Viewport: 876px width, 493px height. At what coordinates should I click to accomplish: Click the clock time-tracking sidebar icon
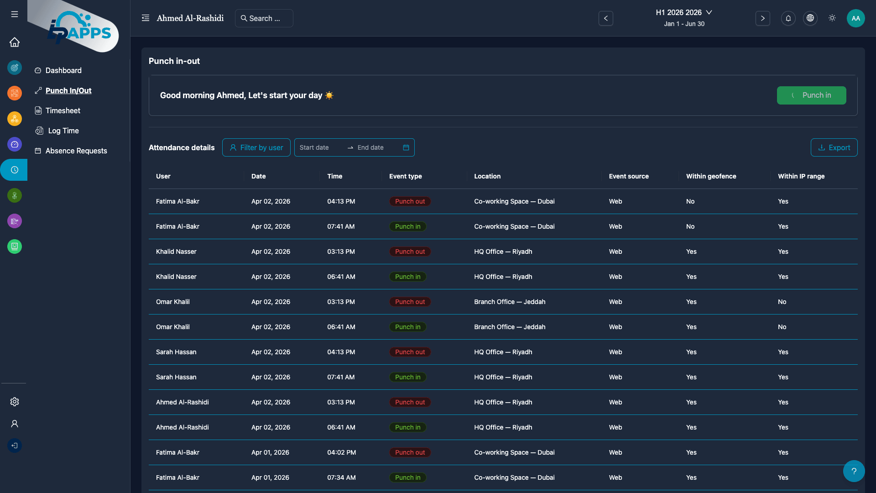pos(15,170)
